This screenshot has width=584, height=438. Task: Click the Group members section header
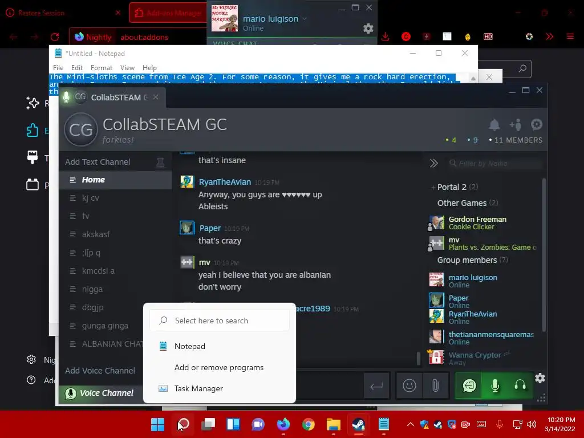(472, 260)
